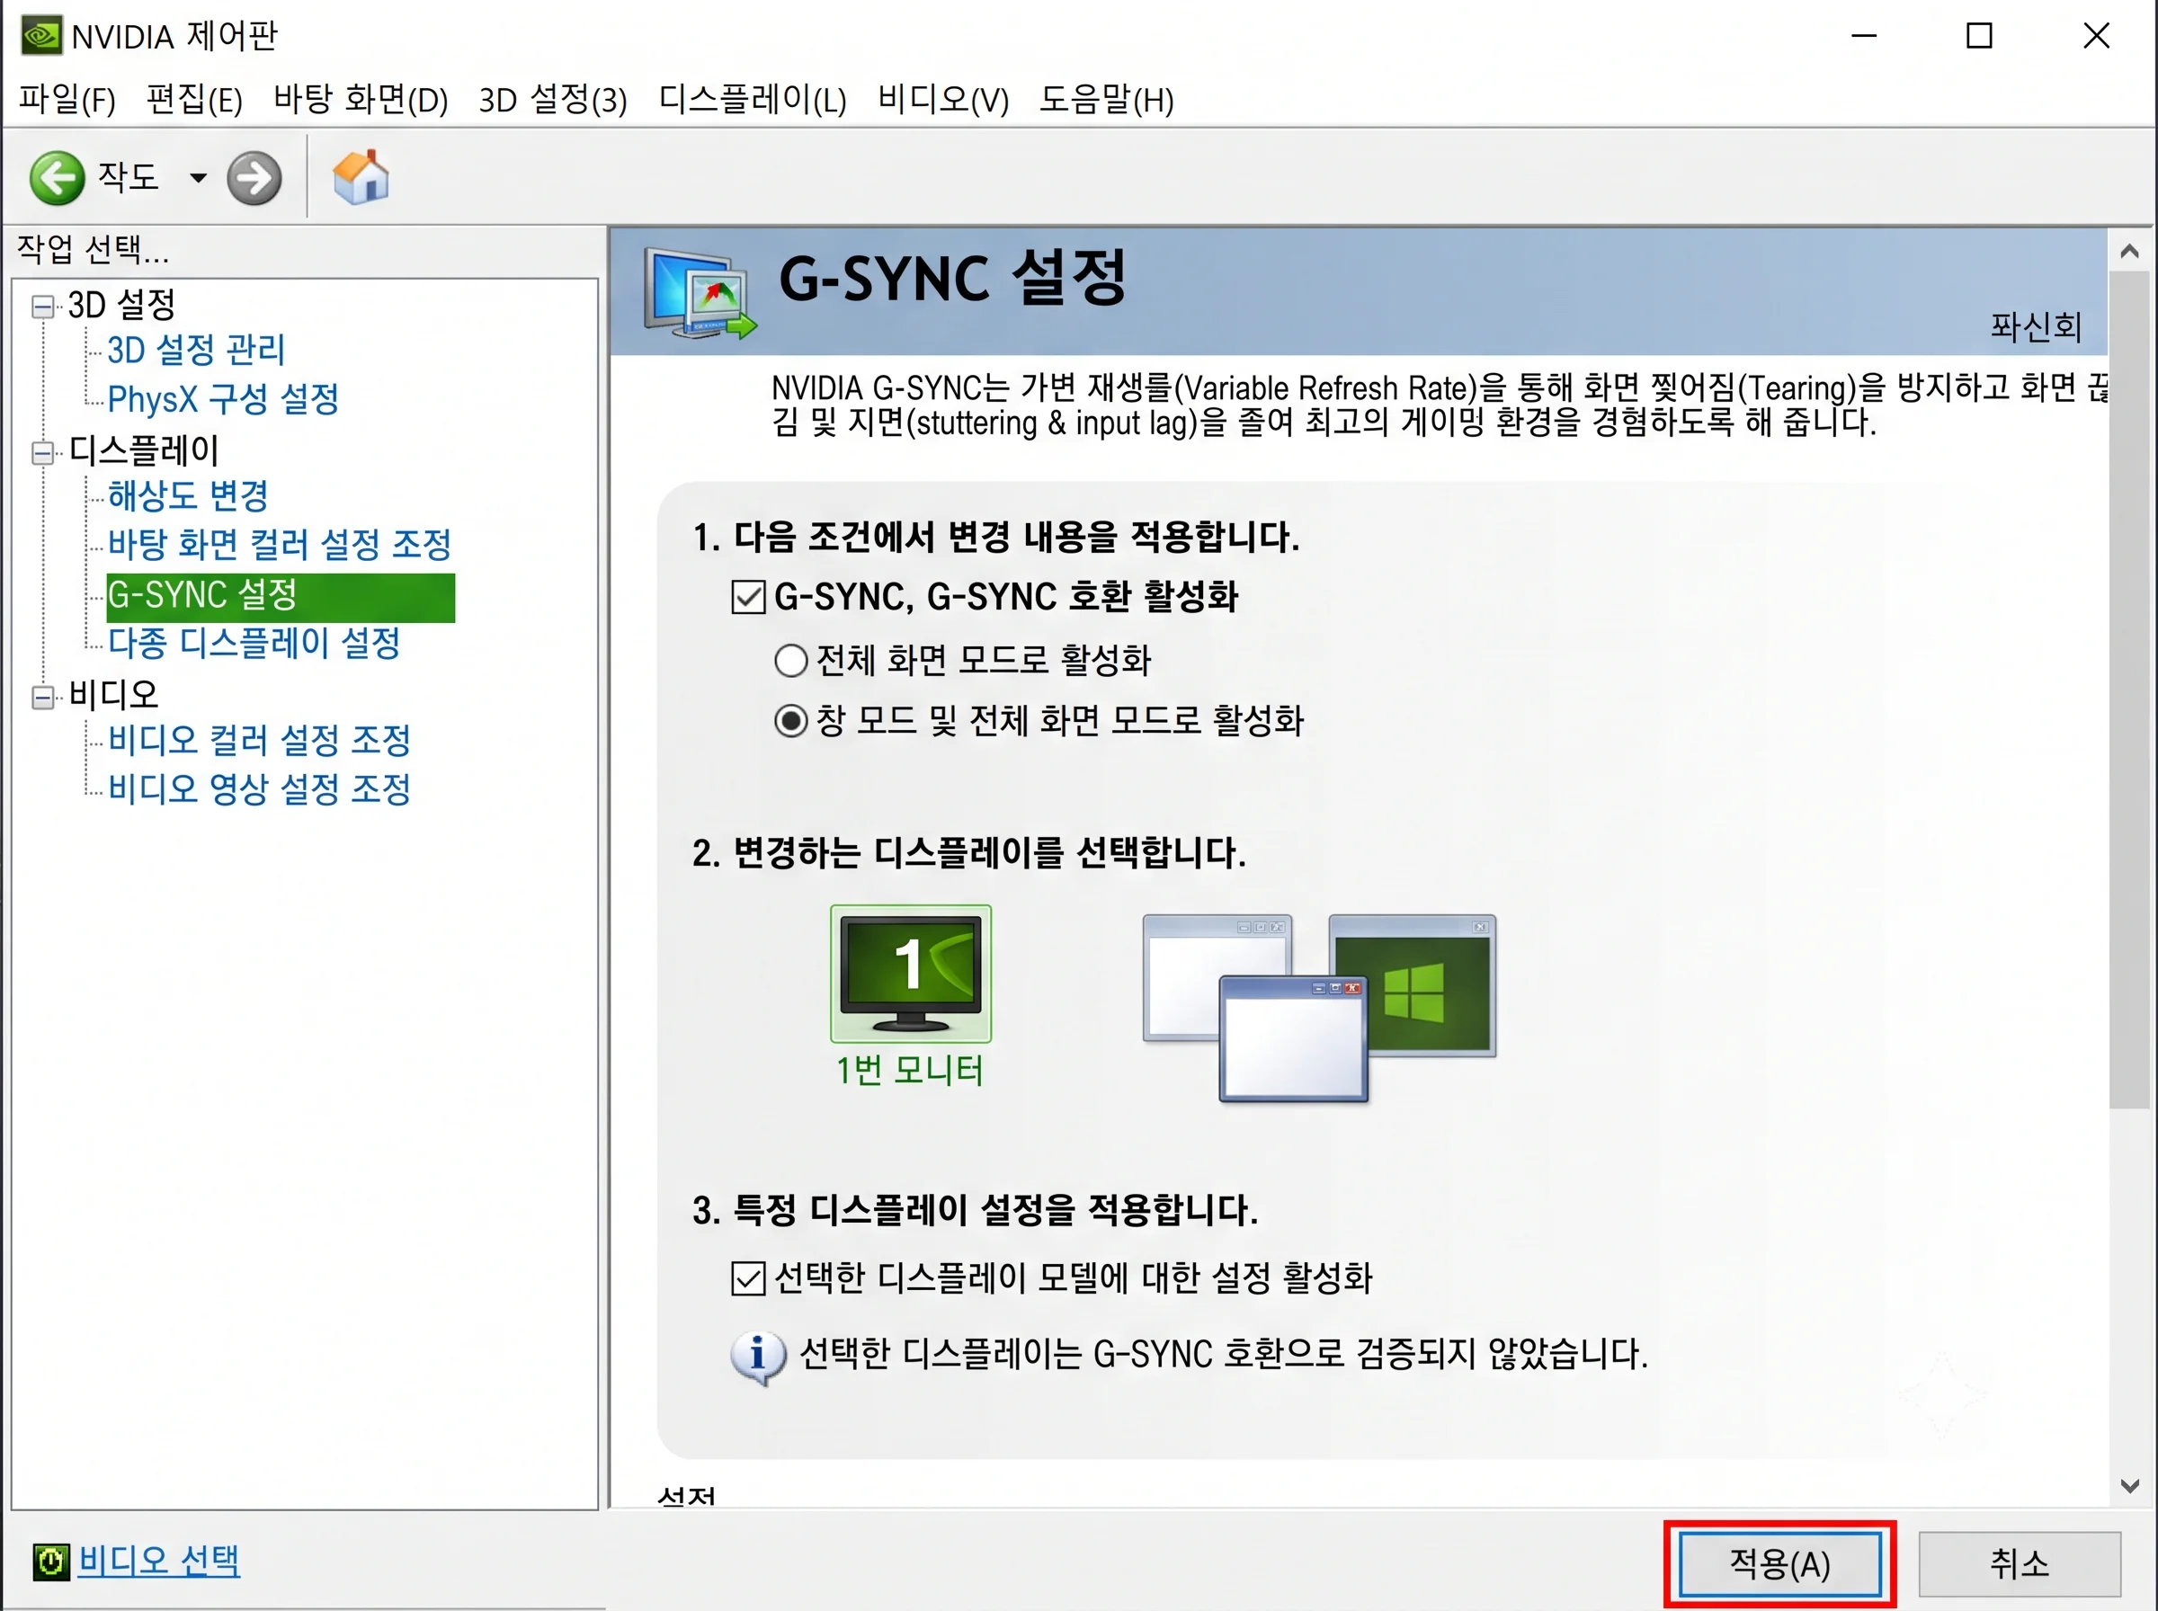Open the 비디오 선택 link
The height and width of the screenshot is (1611, 2158).
tap(159, 1561)
